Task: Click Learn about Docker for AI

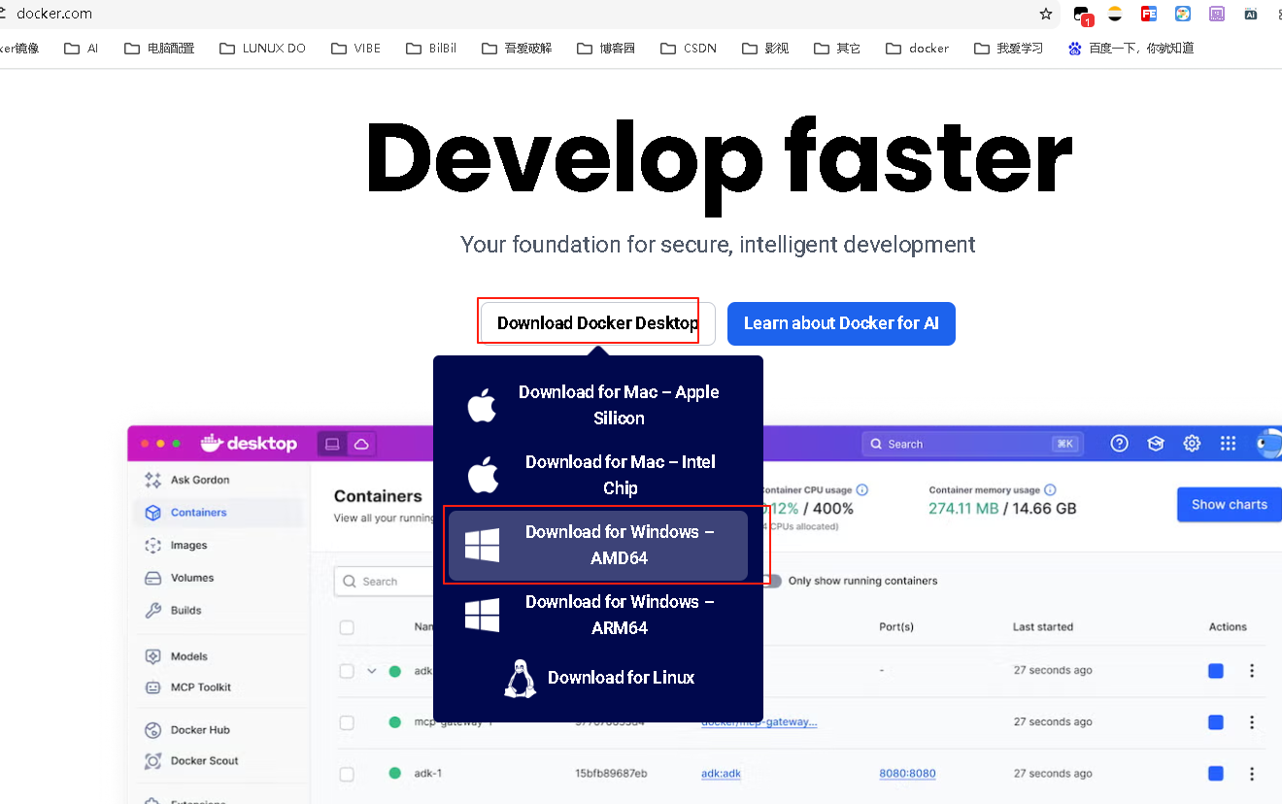Action: click(x=841, y=323)
